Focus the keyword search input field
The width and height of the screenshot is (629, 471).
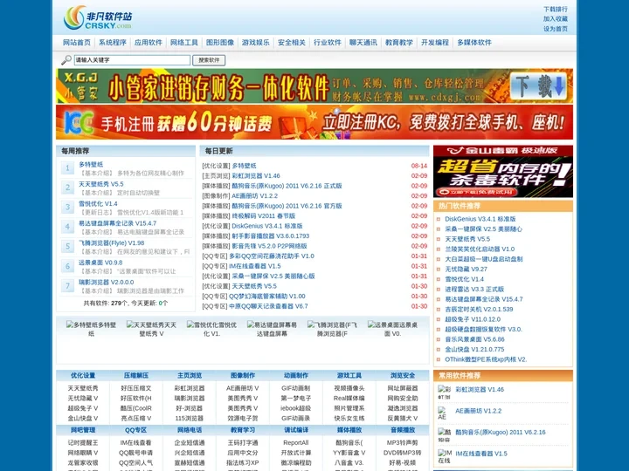[x=132, y=60]
